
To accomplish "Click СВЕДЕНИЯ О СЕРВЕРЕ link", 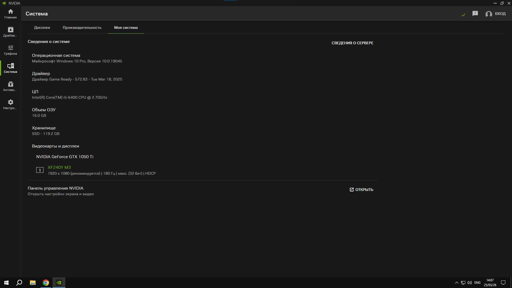I will [x=352, y=43].
